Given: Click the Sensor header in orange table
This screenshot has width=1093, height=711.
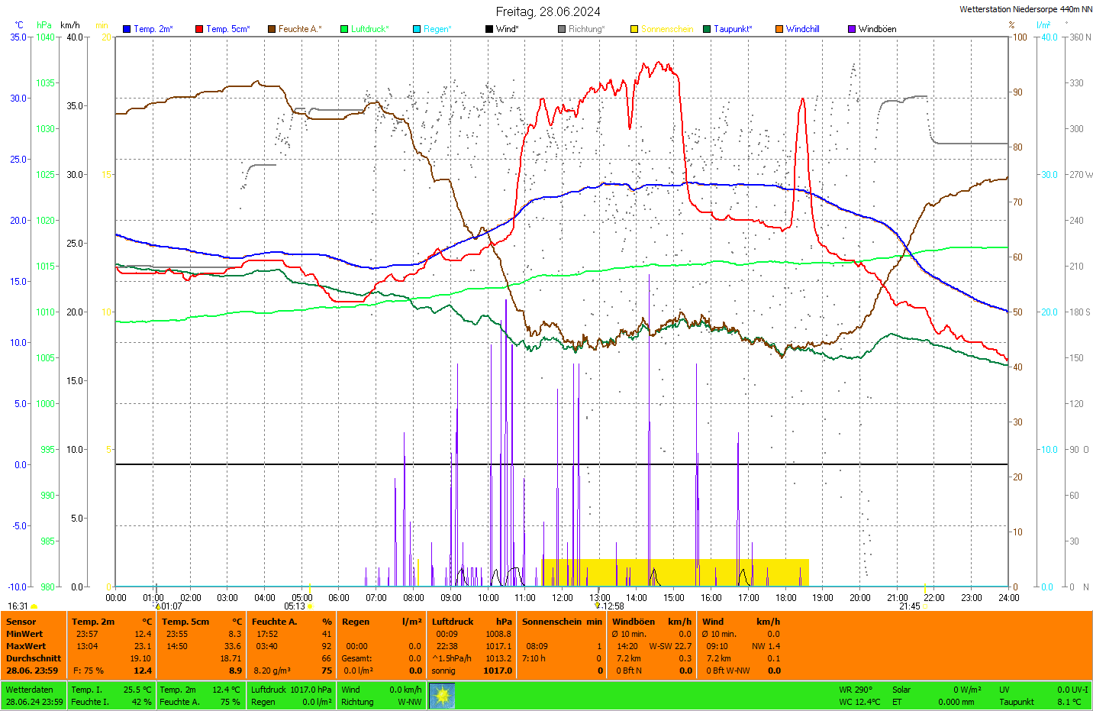Looking at the screenshot, I should coord(21,622).
